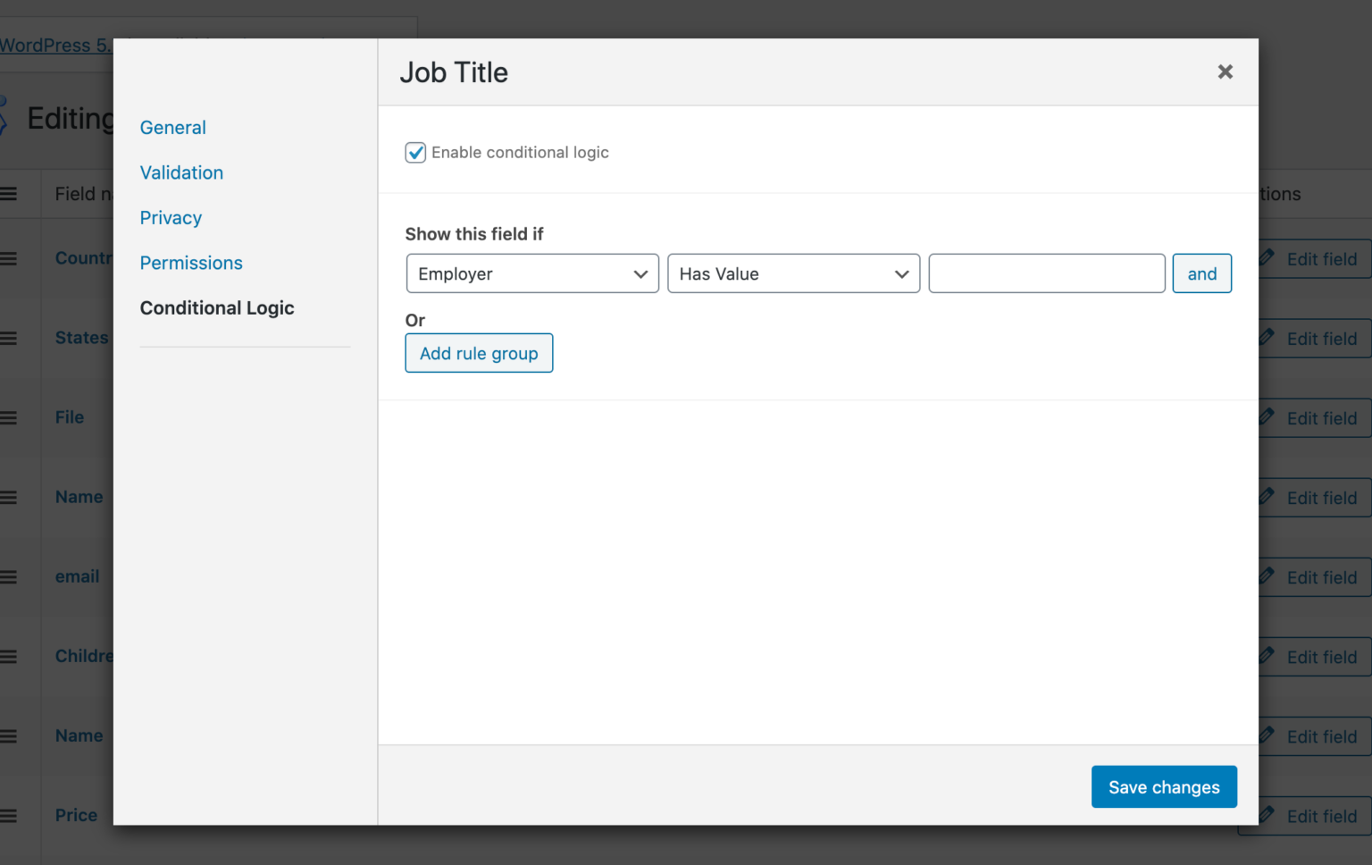This screenshot has width=1372, height=865.
Task: Open the Has Value condition dropdown
Action: coord(793,273)
